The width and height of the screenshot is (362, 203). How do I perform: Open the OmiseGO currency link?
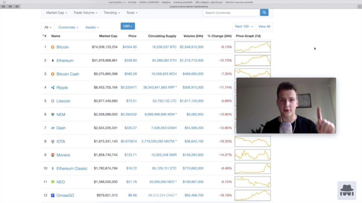(x=65, y=195)
